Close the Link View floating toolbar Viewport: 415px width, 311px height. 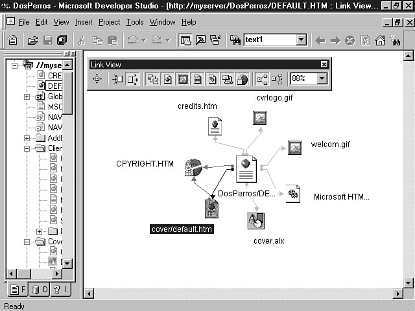point(324,65)
